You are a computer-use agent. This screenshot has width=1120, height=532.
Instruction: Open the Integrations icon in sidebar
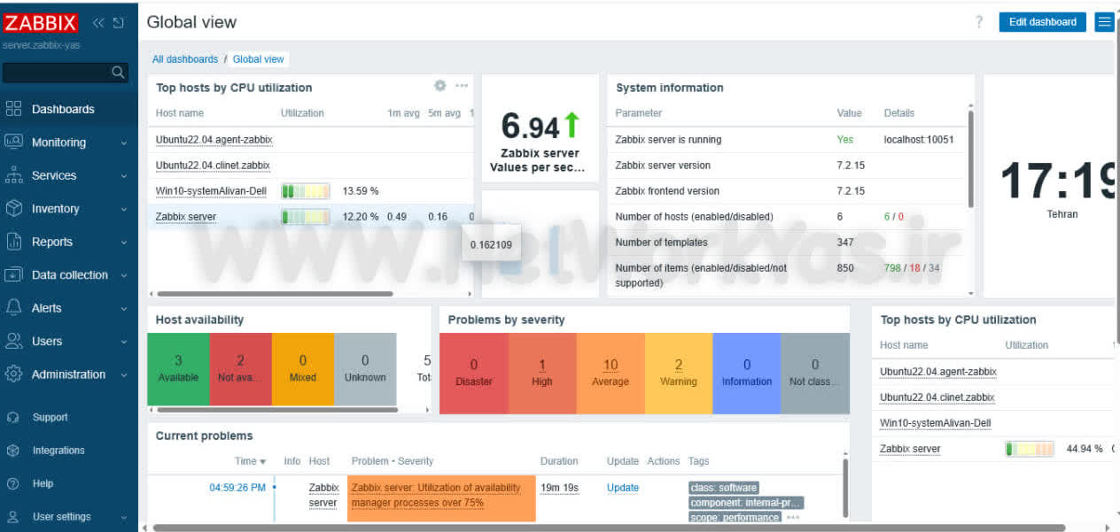pos(13,451)
